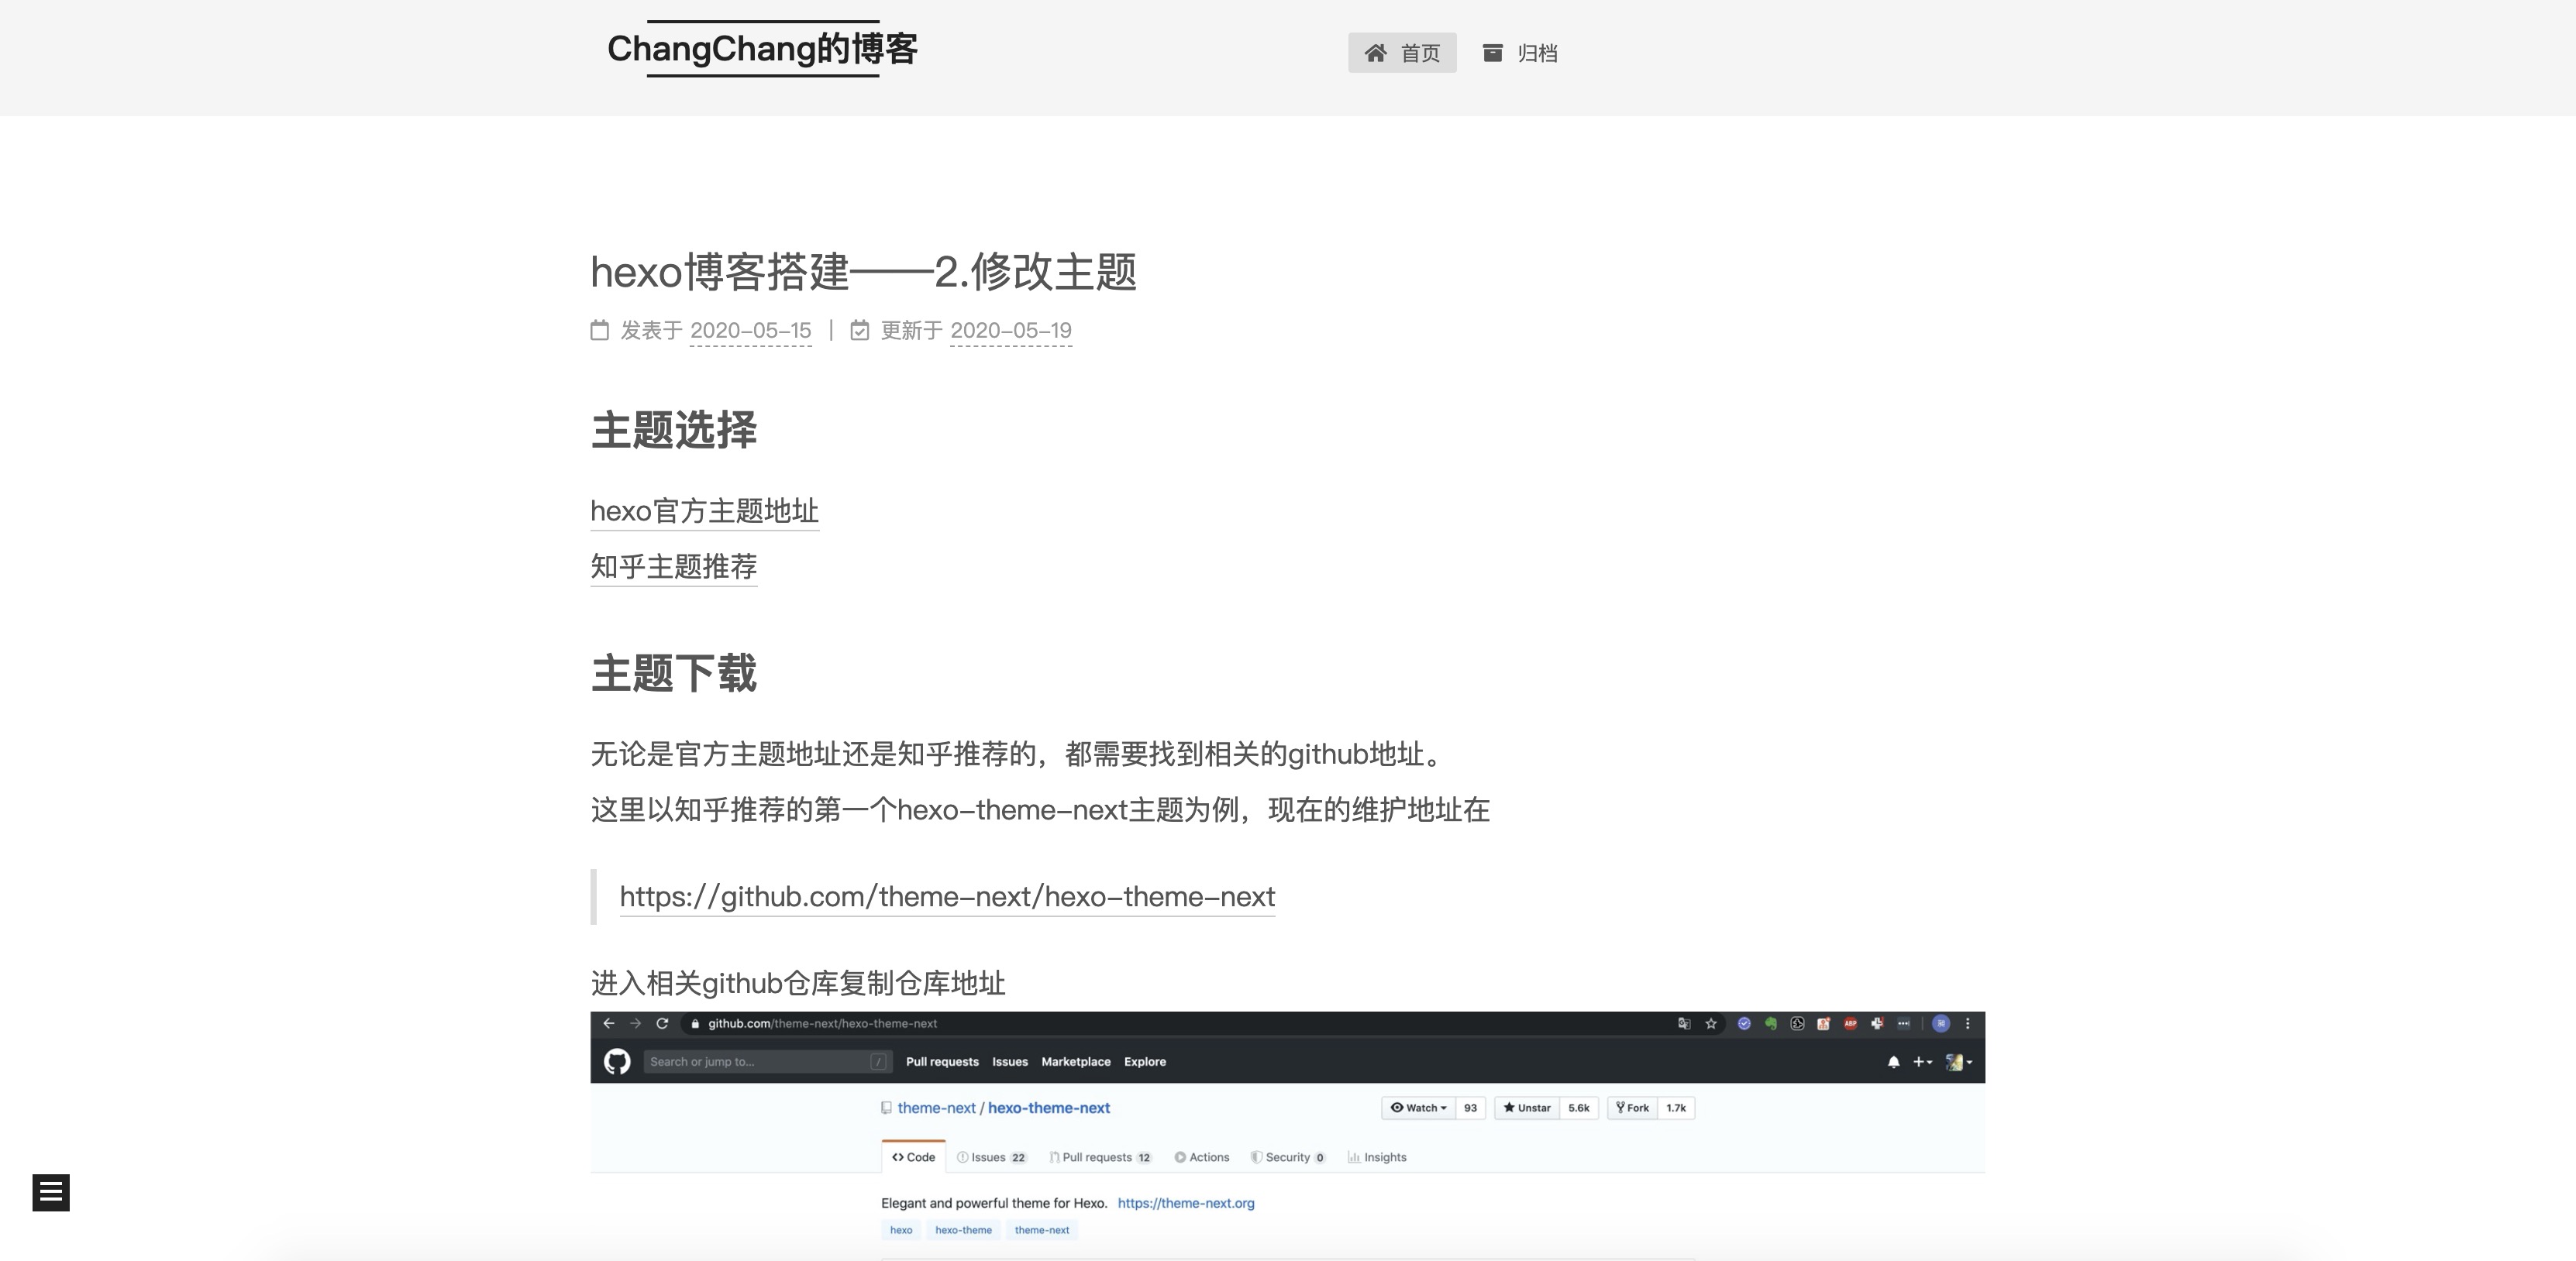Viewport: 2576px width, 1261px height.
Task: Click the GitHub Octocat logo in the screenshot
Action: pos(617,1061)
